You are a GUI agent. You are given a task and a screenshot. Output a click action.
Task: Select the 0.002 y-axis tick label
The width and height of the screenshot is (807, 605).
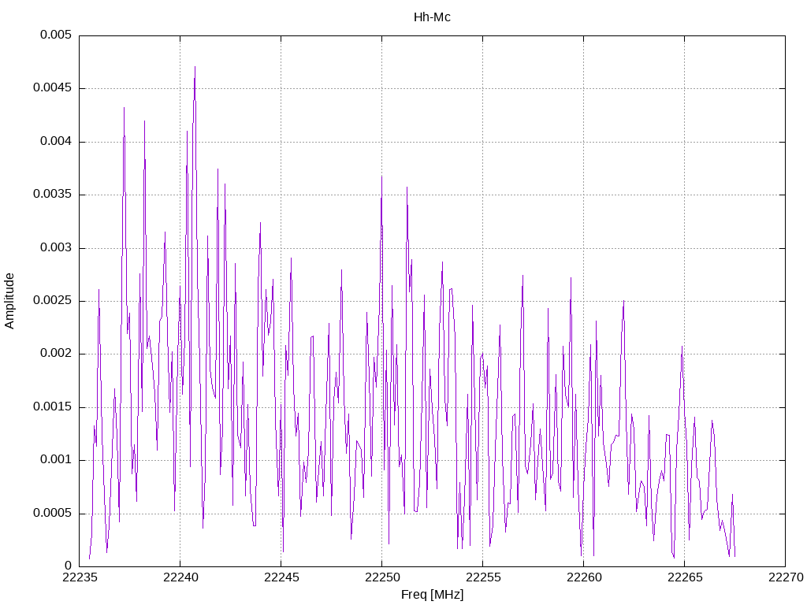tap(56, 354)
